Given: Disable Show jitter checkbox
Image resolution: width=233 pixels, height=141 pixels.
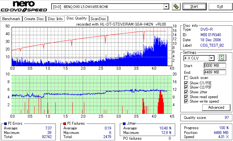Looking at the screenshot, I should [x=186, y=92].
